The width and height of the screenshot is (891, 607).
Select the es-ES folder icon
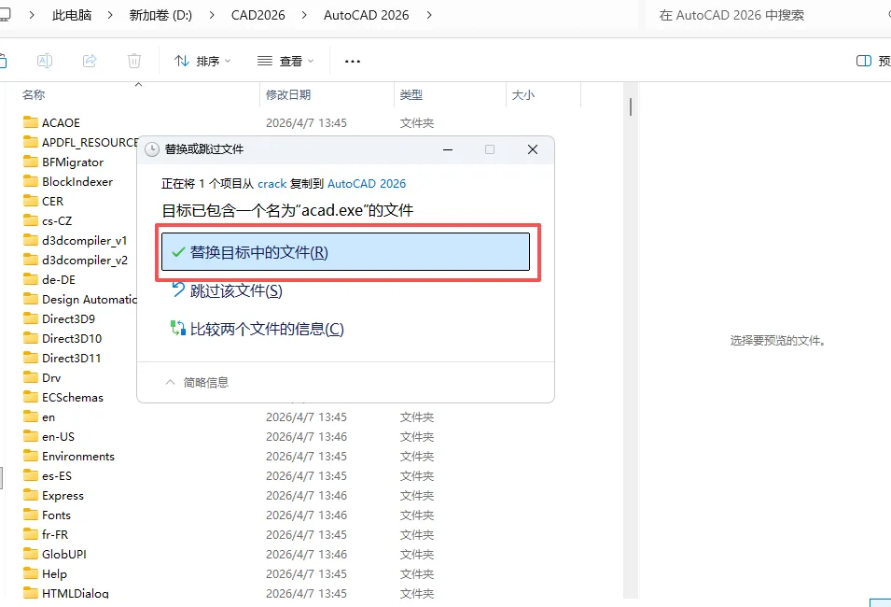click(31, 475)
